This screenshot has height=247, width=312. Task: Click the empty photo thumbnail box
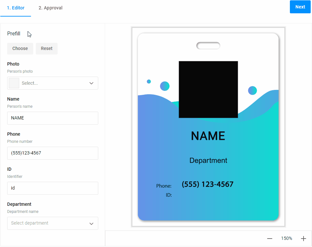point(14,83)
